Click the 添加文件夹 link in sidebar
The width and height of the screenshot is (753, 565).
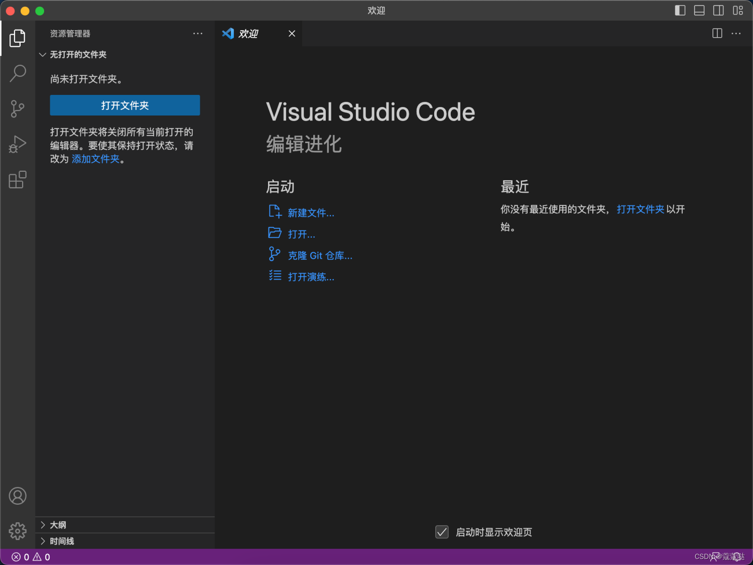click(95, 159)
